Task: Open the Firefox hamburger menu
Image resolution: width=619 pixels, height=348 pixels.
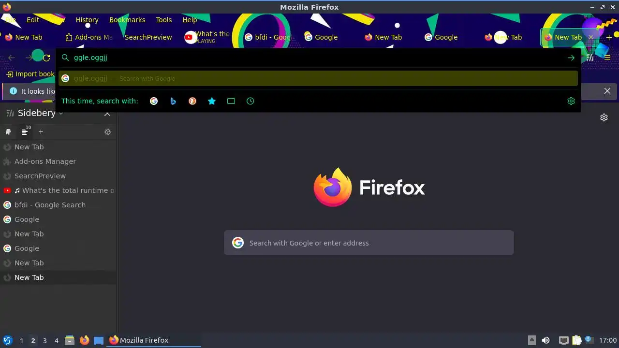Action: point(607,58)
